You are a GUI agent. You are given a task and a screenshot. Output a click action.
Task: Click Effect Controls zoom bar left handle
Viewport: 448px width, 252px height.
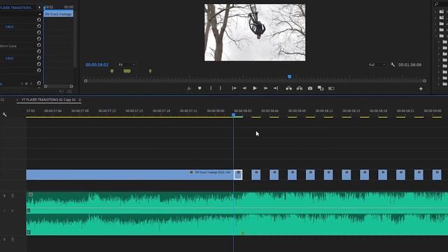[45, 86]
